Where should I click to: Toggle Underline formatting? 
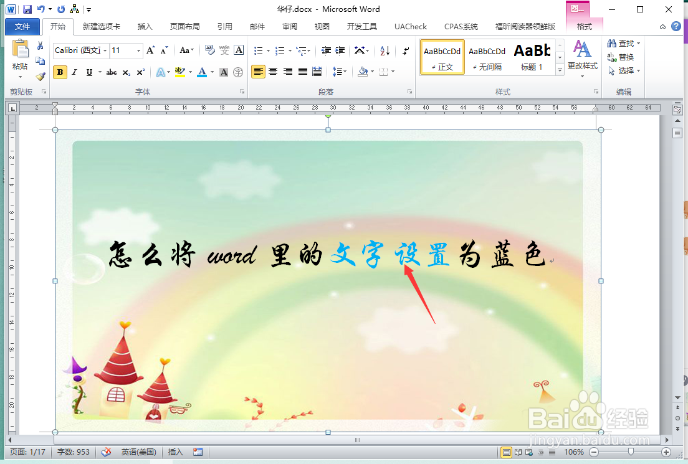(x=89, y=72)
